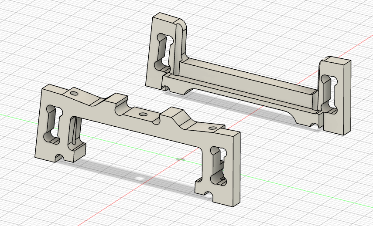Pick the center top hole on front bracket
Screen dimensions: 373x226
coord(143,115)
